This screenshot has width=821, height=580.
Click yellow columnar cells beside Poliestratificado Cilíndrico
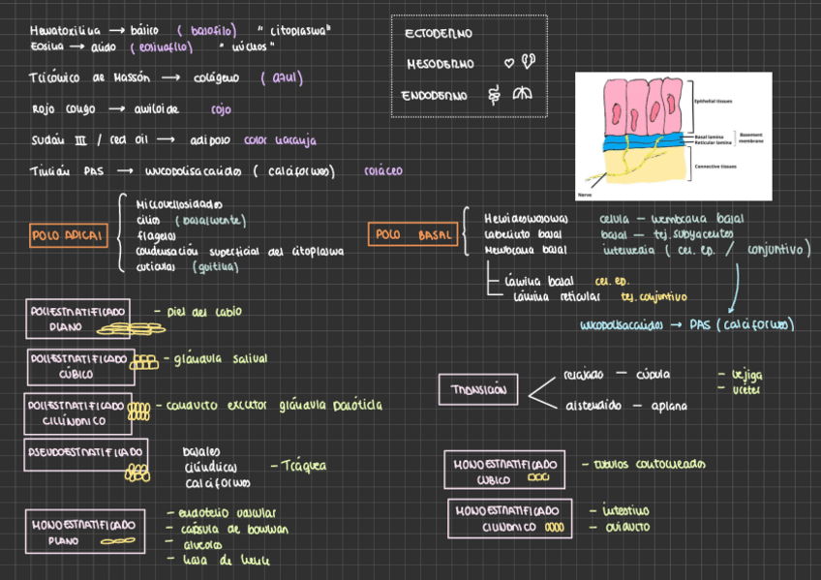coord(139,407)
